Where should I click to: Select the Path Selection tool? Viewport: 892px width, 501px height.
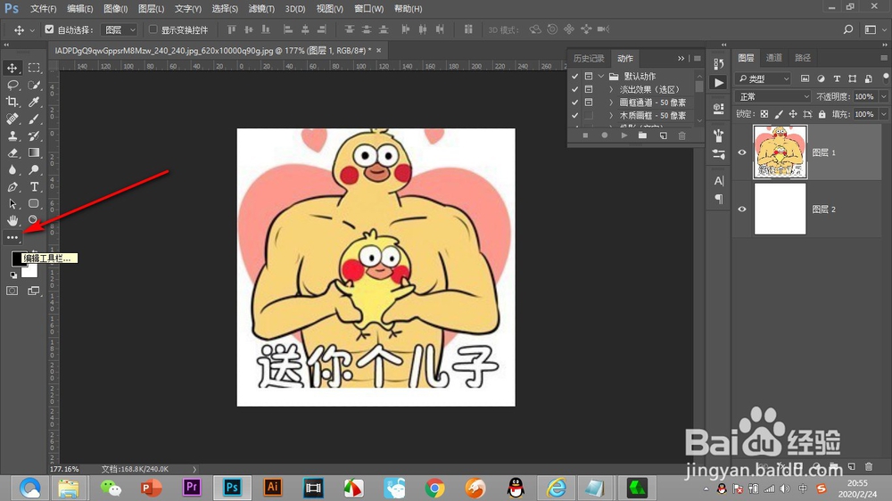12,203
